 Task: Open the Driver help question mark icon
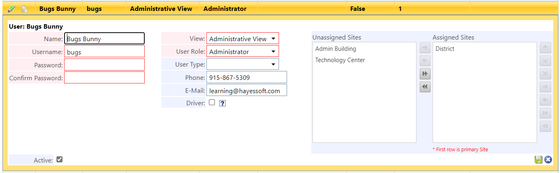pyautogui.click(x=222, y=103)
